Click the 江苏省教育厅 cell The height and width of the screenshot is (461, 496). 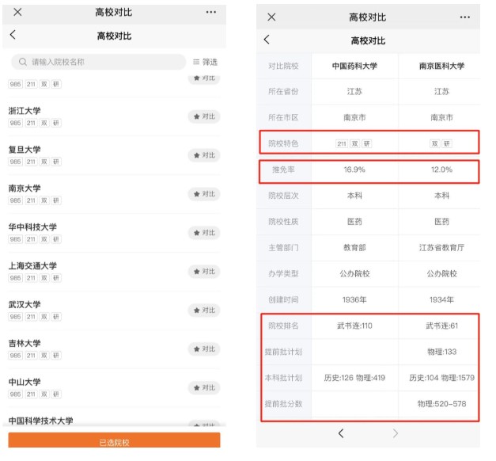click(x=441, y=247)
